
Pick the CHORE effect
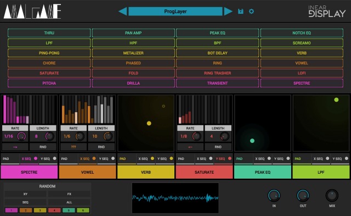49,63
